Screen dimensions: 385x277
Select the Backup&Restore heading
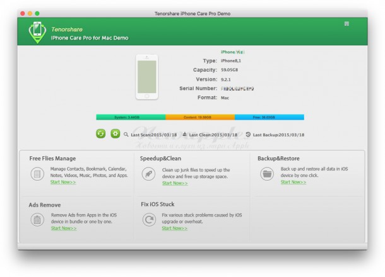278,159
